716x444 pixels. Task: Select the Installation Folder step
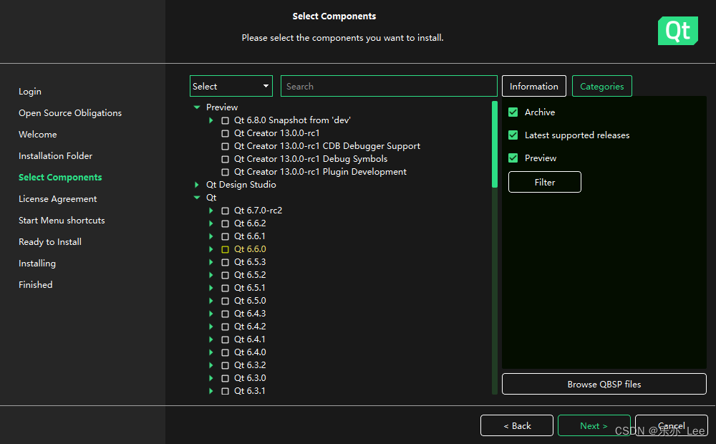(x=55, y=156)
